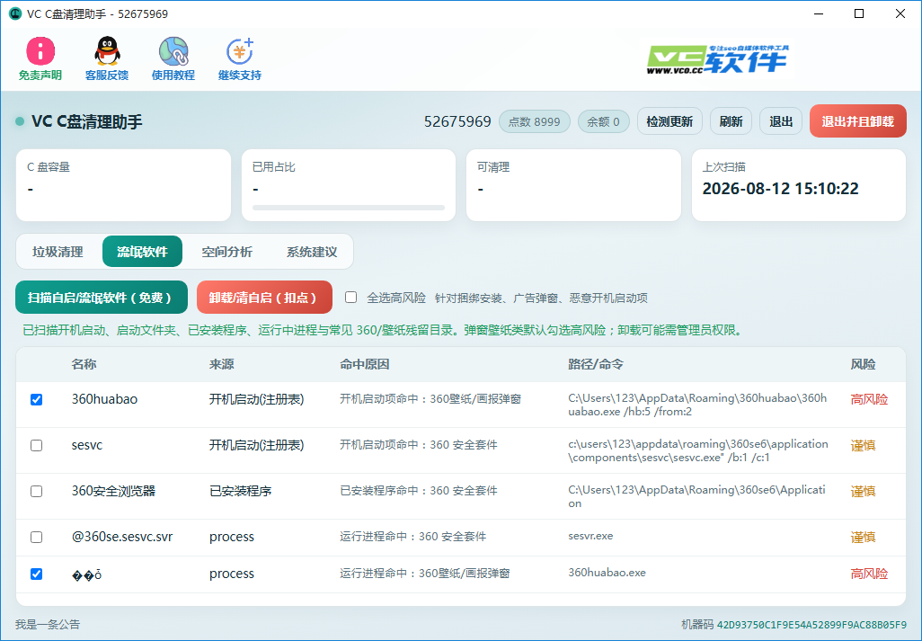Maximize the VC C盘清理助手 window
This screenshot has height=641, width=922.
pyautogui.click(x=859, y=13)
